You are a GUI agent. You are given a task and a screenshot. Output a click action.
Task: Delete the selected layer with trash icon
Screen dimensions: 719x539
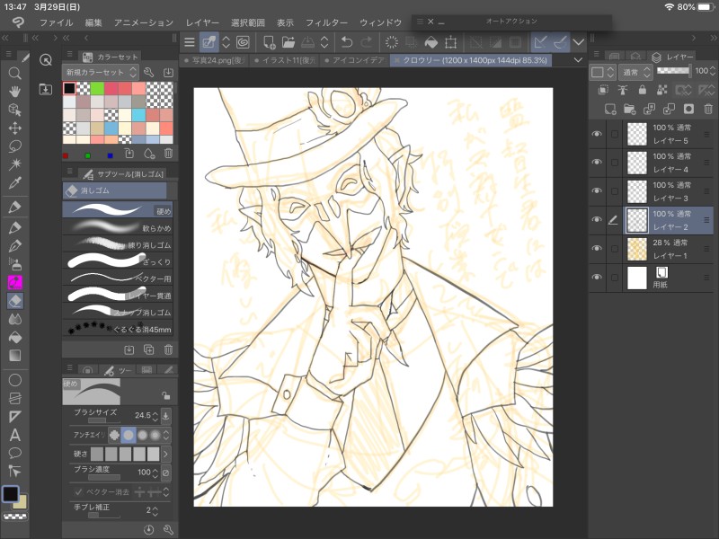[x=708, y=109]
